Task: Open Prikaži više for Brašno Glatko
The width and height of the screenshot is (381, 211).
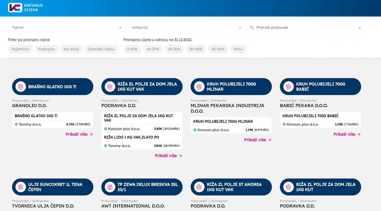Action: tap(79, 134)
